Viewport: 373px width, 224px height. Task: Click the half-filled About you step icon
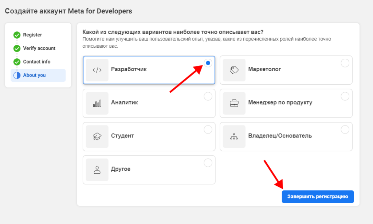pos(17,76)
